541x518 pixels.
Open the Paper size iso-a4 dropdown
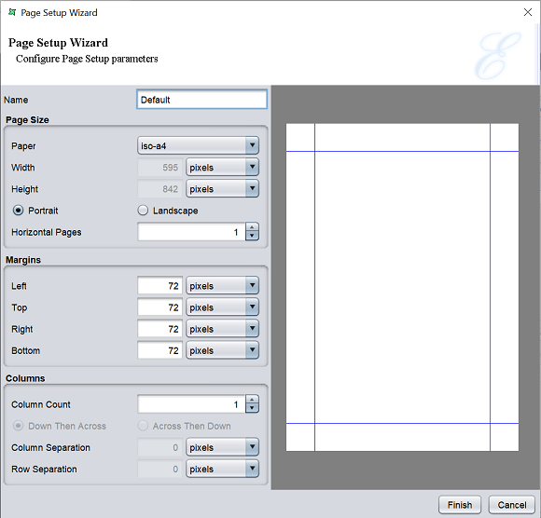pyautogui.click(x=198, y=145)
